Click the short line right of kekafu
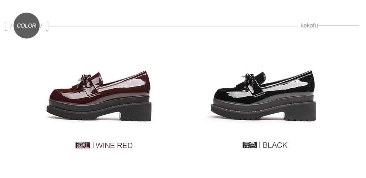366x178 pixels. coord(339,26)
